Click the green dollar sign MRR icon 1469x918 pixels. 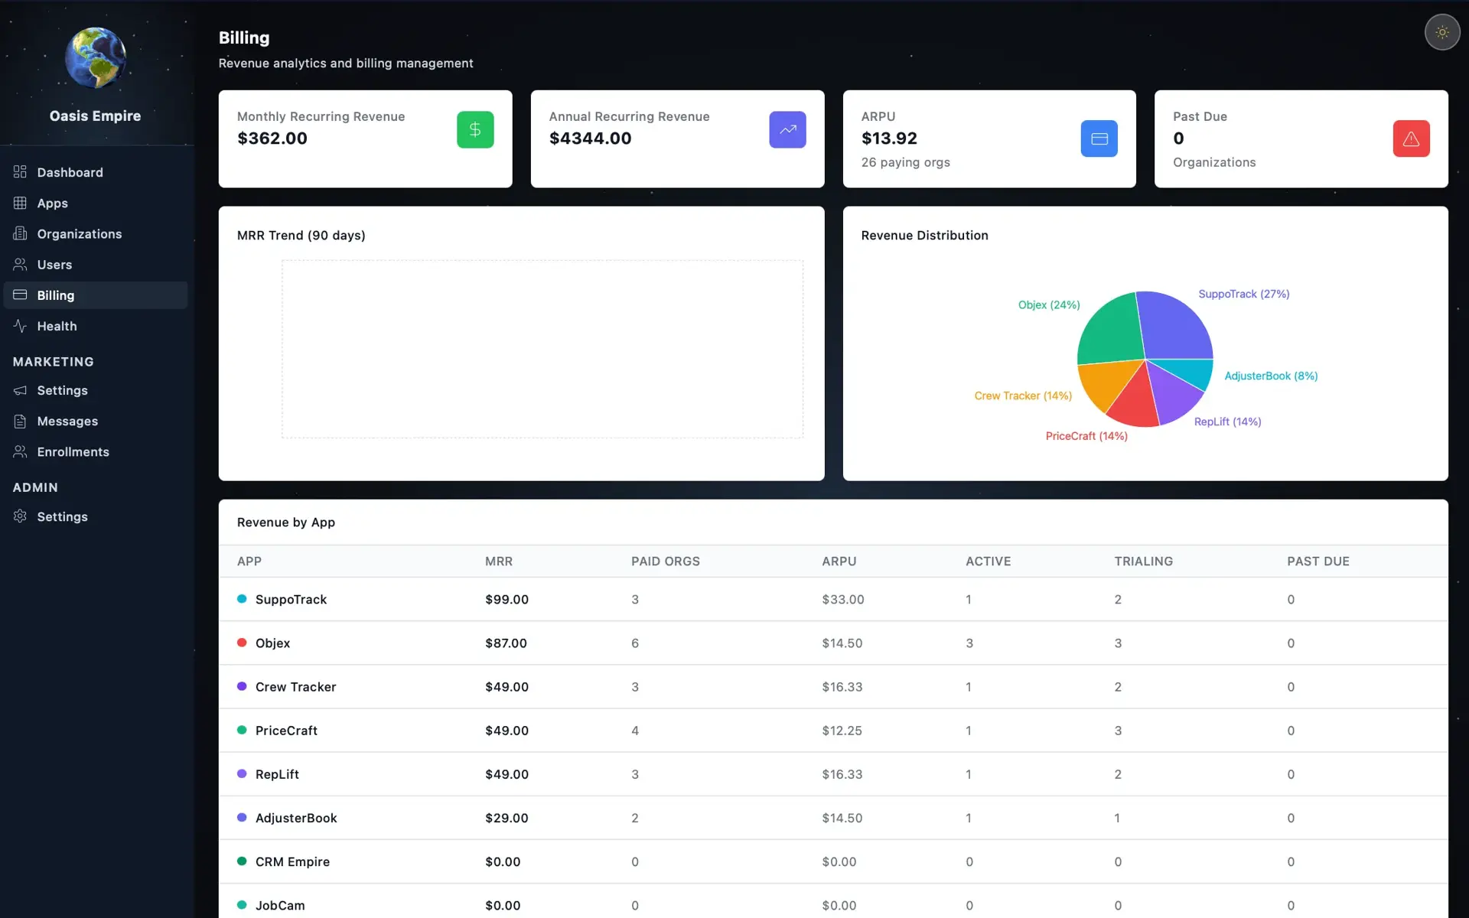tap(475, 129)
